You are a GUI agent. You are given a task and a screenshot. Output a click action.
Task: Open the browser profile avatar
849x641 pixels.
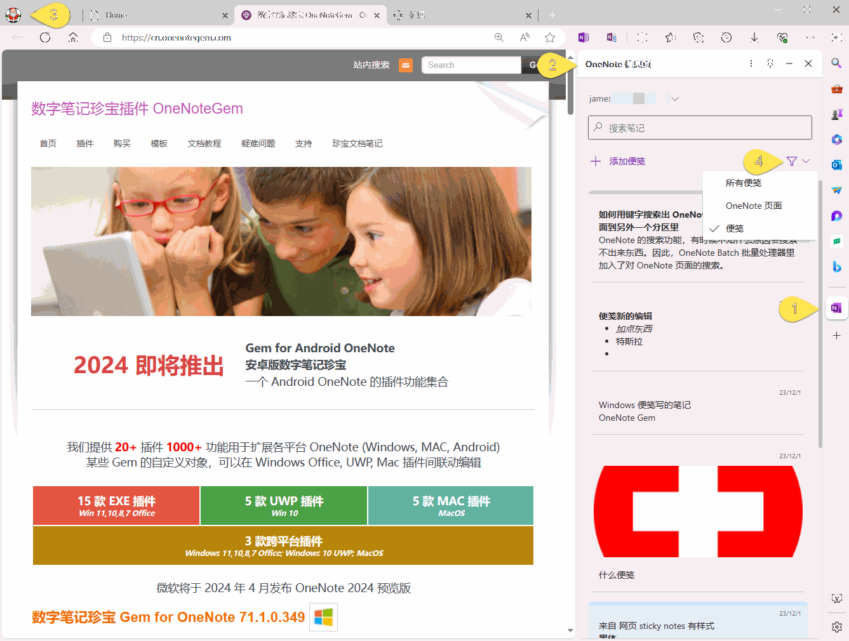tap(13, 15)
